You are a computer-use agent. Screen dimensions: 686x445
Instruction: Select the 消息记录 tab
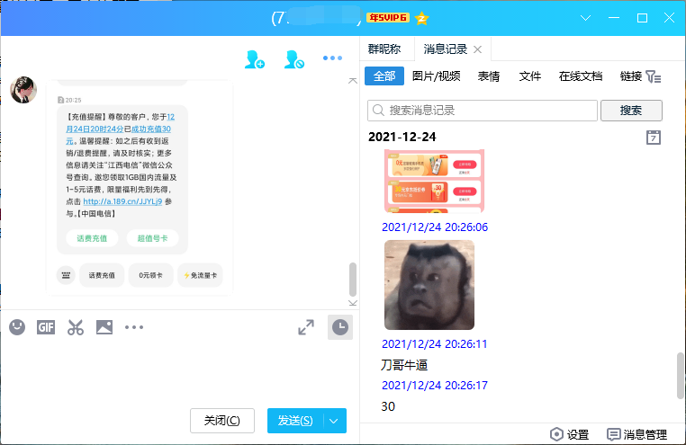click(446, 49)
